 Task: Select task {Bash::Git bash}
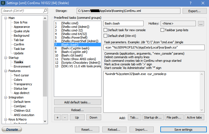click(x=78, y=55)
